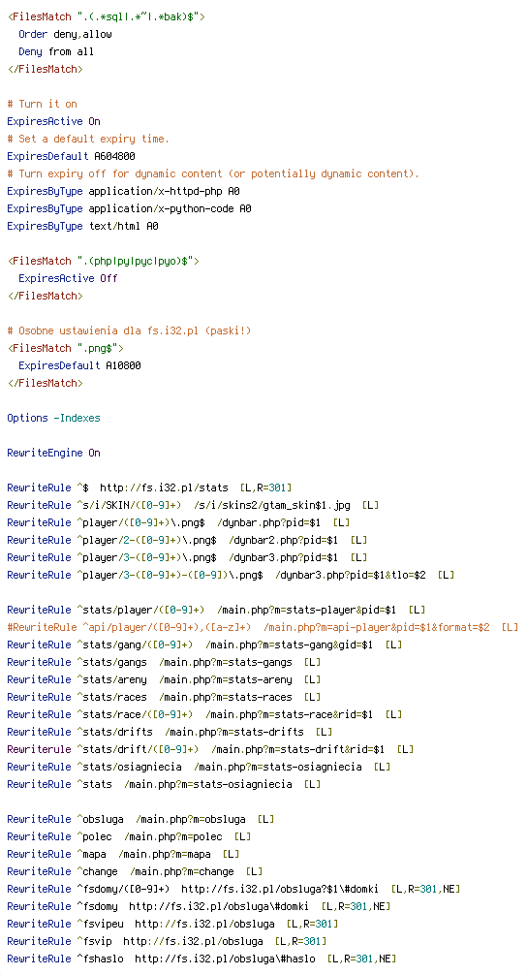Click the s/i/SKIN rewrite rule line
The height and width of the screenshot is (975, 527).
[x=194, y=505]
